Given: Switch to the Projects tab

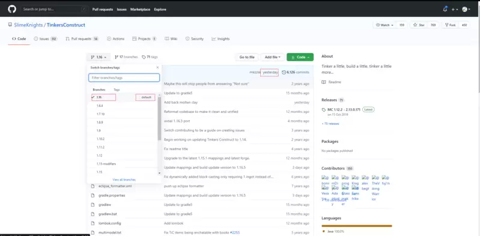Looking at the screenshot, I should [x=144, y=39].
